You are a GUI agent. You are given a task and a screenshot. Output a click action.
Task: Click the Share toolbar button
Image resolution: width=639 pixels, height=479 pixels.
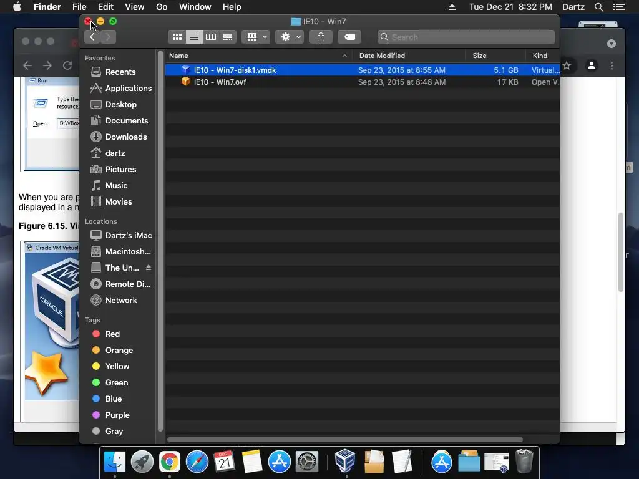tap(321, 37)
